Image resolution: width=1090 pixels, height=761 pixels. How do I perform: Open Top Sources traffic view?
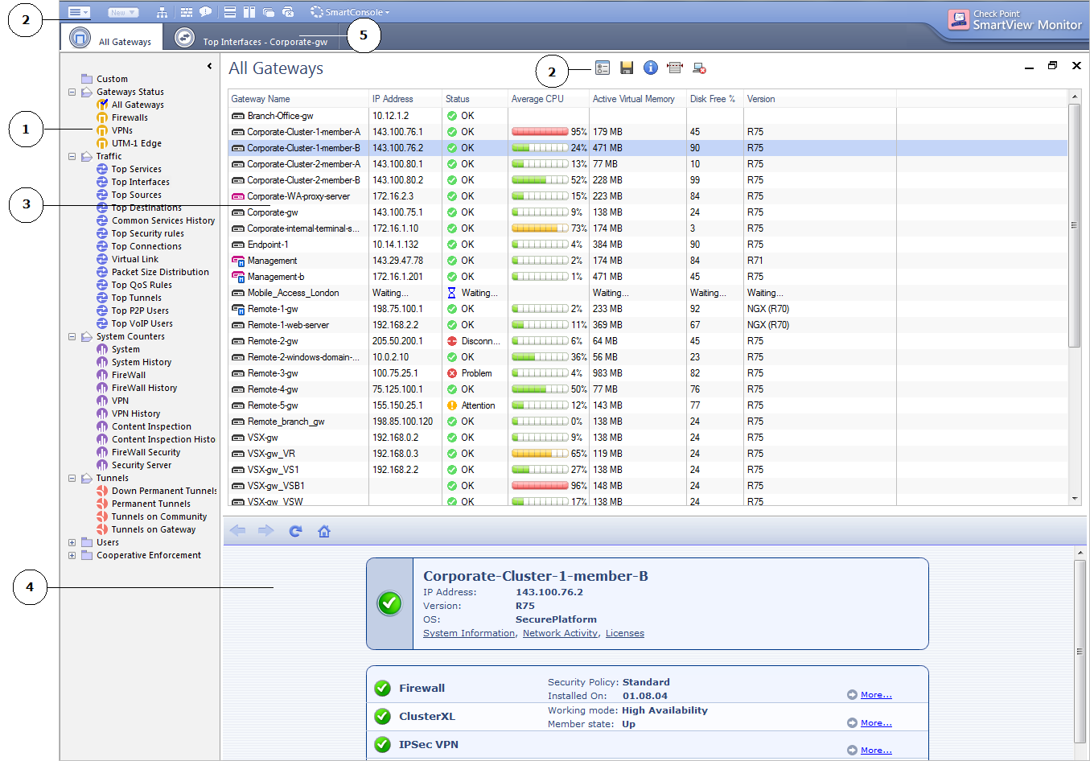(x=137, y=195)
